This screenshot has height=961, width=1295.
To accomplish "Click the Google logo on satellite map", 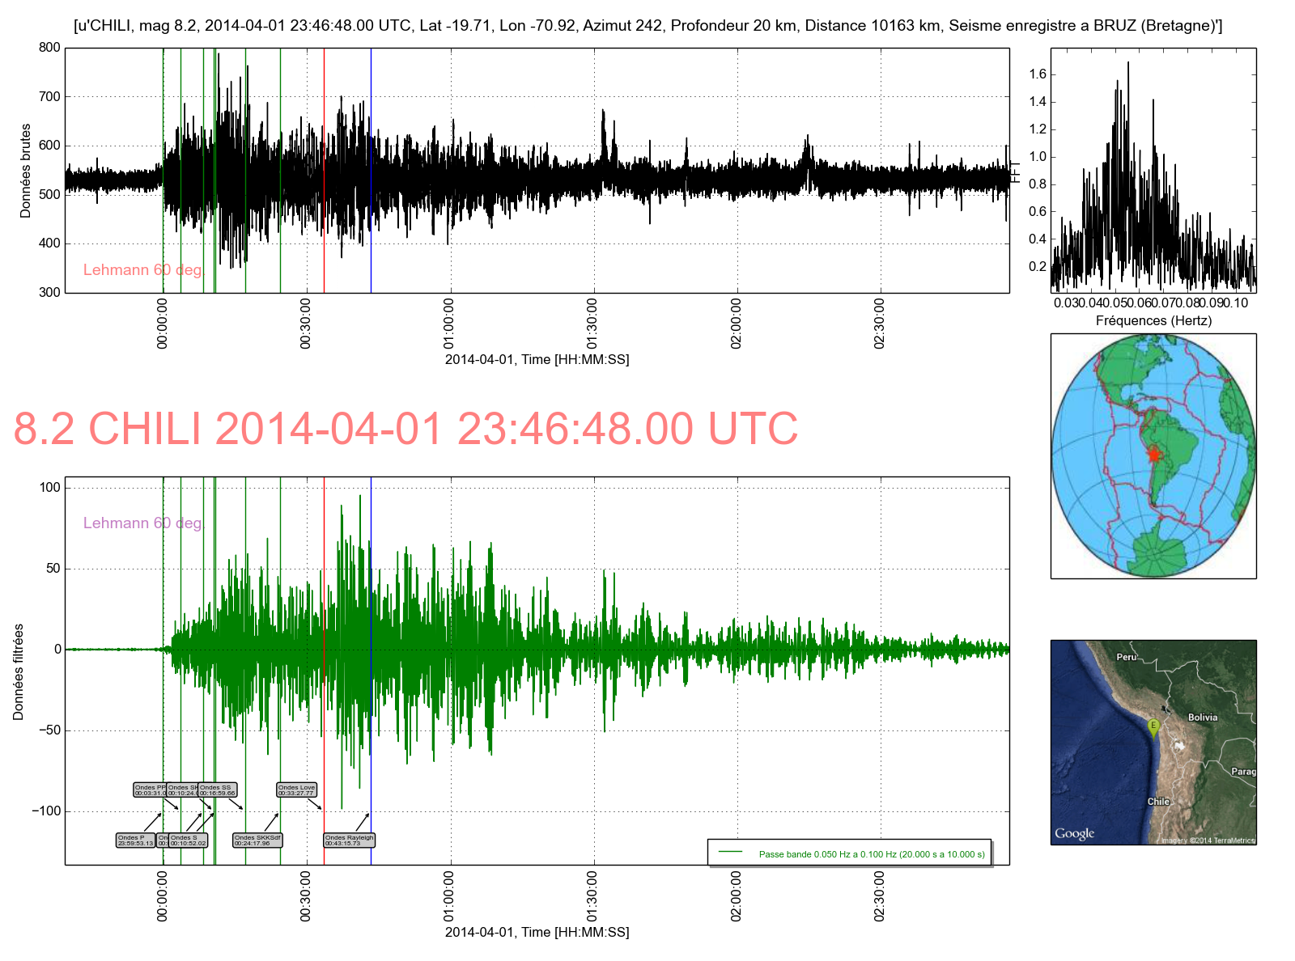I will [x=1074, y=833].
